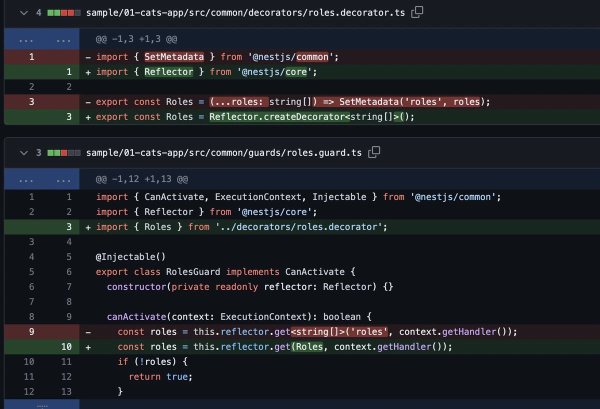600x409 pixels.
Task: Collapse the roles.decorator.ts diff
Action: click(x=24, y=12)
